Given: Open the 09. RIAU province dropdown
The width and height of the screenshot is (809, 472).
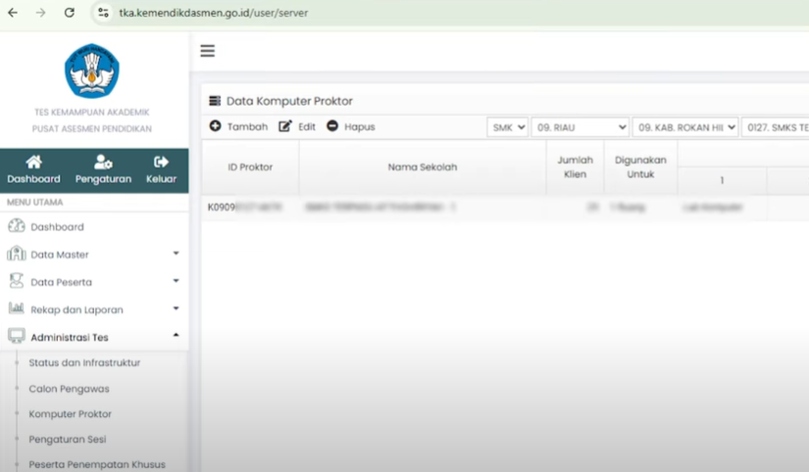Looking at the screenshot, I should tap(580, 127).
